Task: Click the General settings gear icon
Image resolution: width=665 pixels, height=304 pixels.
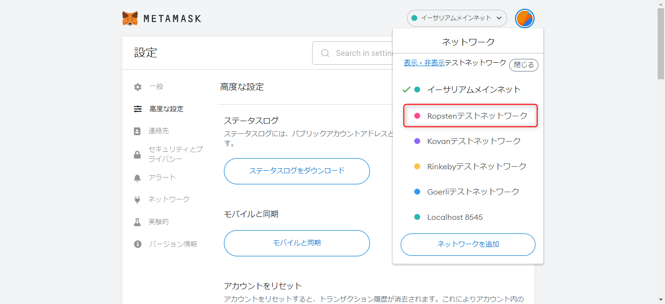Action: tap(138, 87)
